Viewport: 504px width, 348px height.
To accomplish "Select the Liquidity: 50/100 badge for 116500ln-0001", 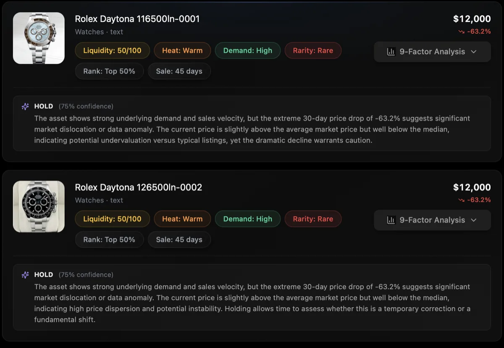I will pyautogui.click(x=112, y=50).
